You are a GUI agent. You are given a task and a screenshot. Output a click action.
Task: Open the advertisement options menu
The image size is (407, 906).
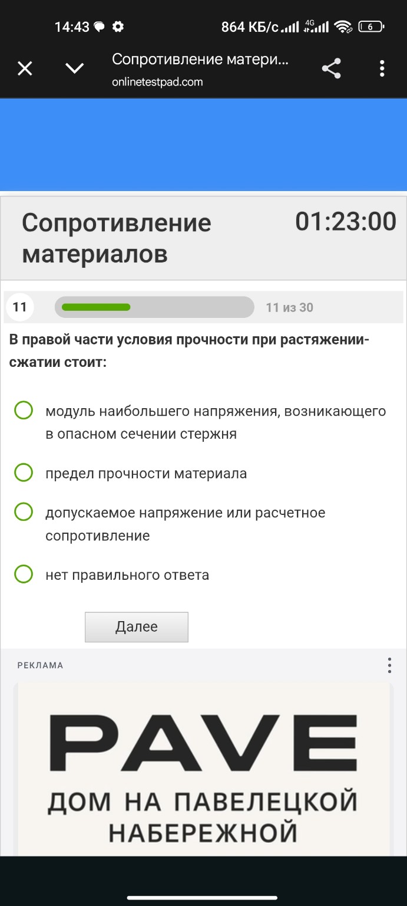point(389,665)
